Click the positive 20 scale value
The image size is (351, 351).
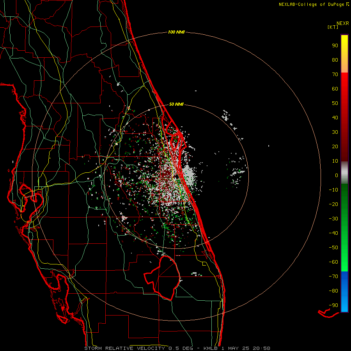coord(335,146)
